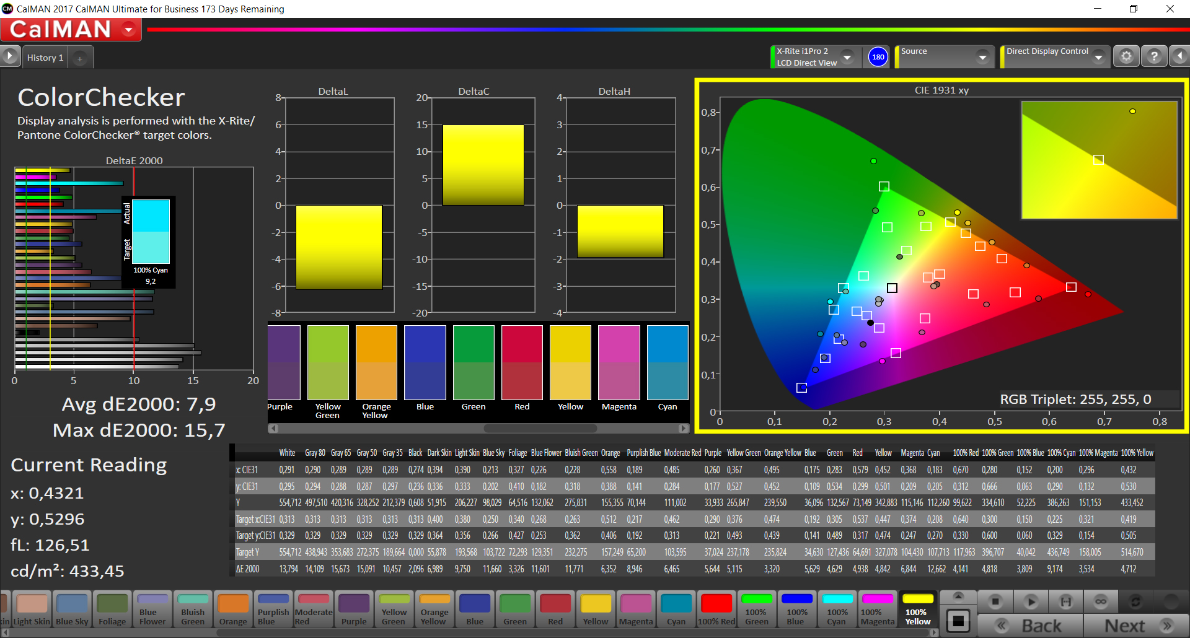This screenshot has width=1190, height=638.
Task: Click the blue 180 meter timer icon
Action: pyautogui.click(x=878, y=57)
